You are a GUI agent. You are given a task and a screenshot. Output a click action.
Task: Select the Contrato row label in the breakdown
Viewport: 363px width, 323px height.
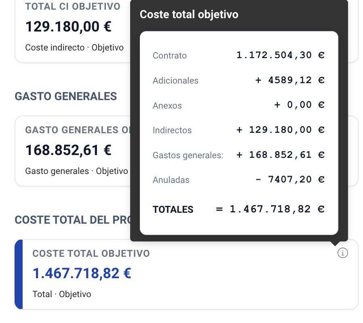tap(169, 56)
